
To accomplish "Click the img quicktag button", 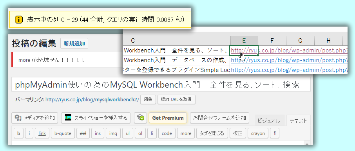I will [113, 133].
